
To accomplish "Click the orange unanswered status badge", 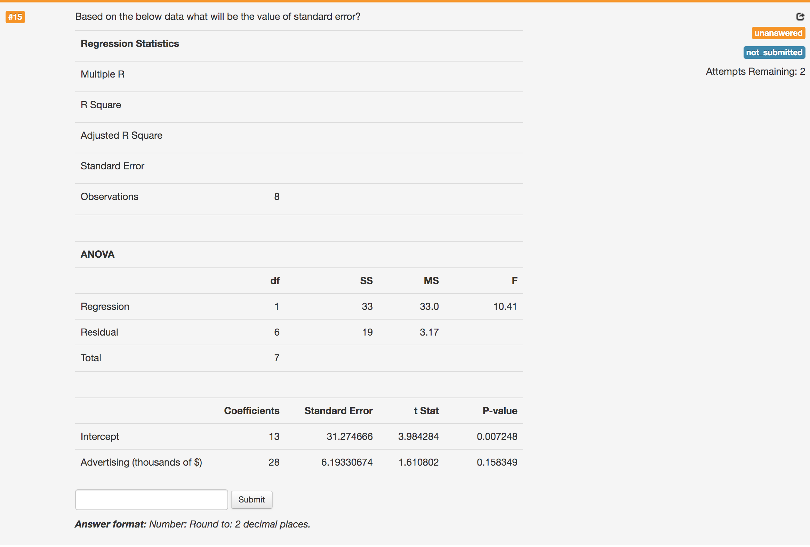I will point(778,33).
